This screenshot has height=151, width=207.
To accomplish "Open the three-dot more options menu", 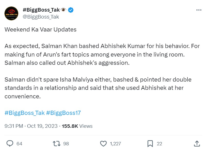I will [198, 10].
